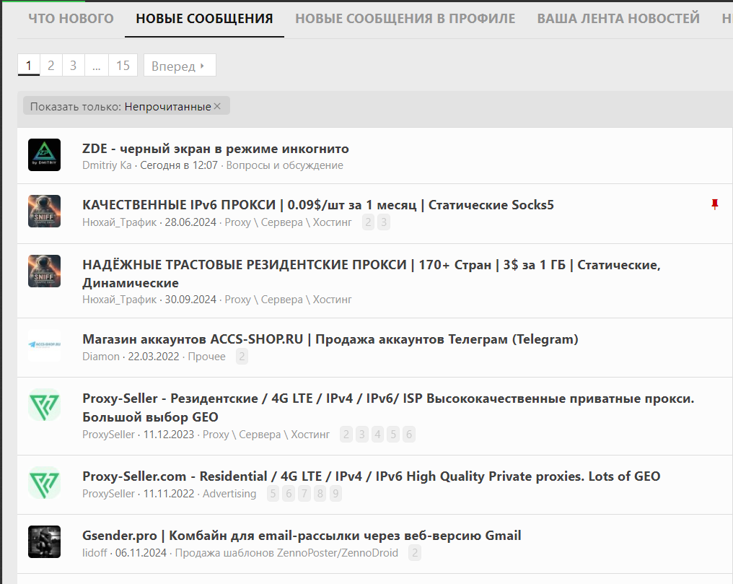Viewport: 733px width, 584px height.
Task: Click the red pin icon on IPv6 thread
Action: (x=715, y=204)
